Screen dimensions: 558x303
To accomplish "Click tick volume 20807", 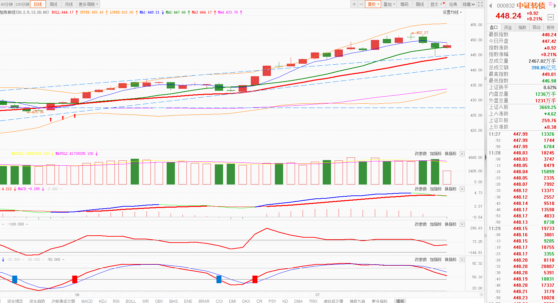I will (547, 267).
